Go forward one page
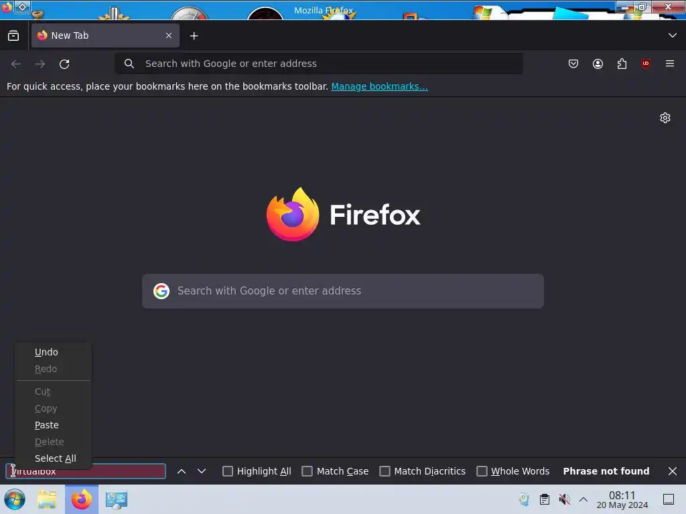 coord(40,64)
